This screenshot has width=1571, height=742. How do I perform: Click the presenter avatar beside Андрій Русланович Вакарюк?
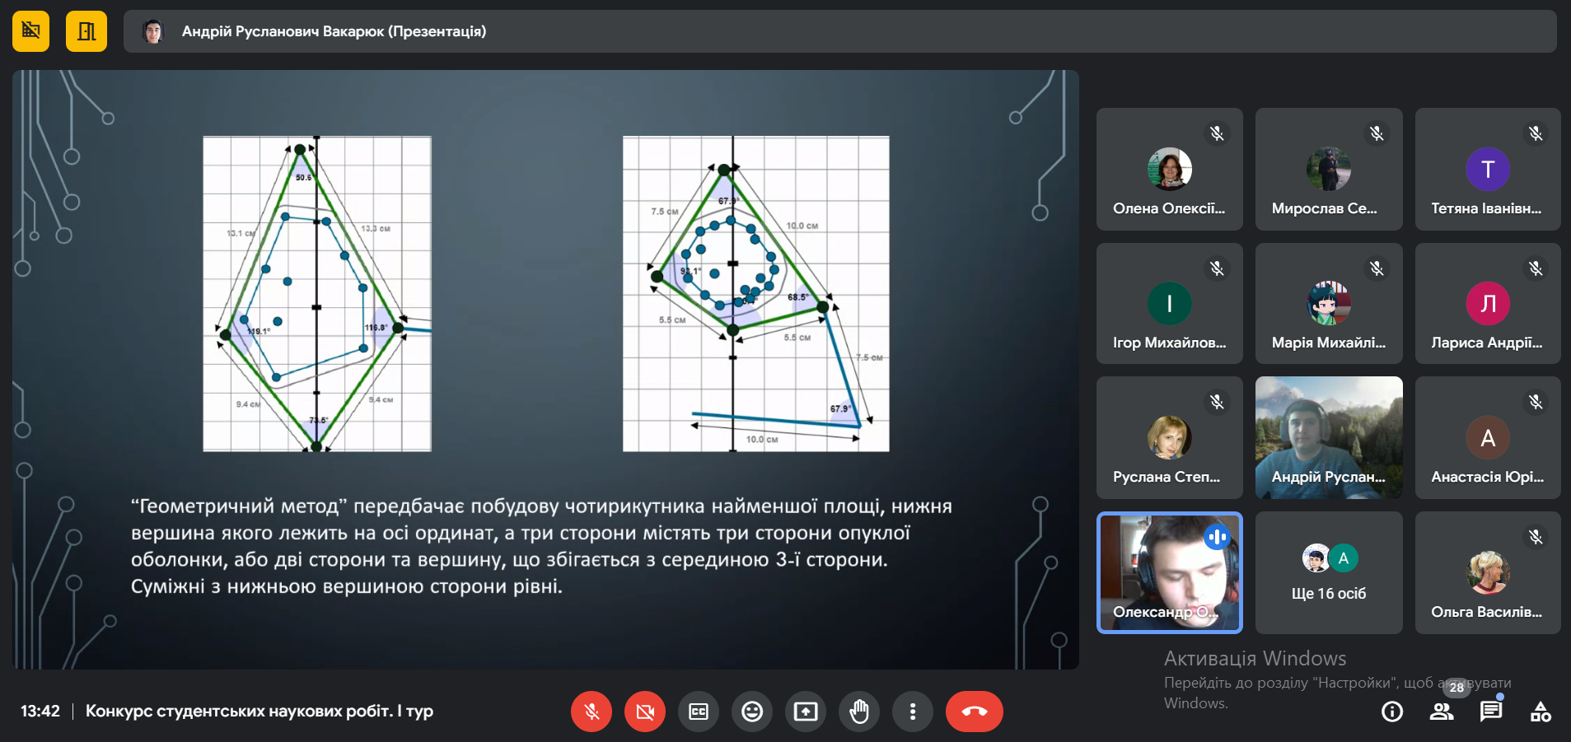coord(153,31)
